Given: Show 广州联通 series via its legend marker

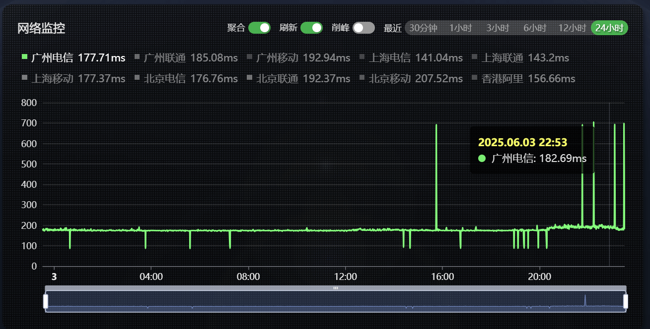Looking at the screenshot, I should click(138, 57).
